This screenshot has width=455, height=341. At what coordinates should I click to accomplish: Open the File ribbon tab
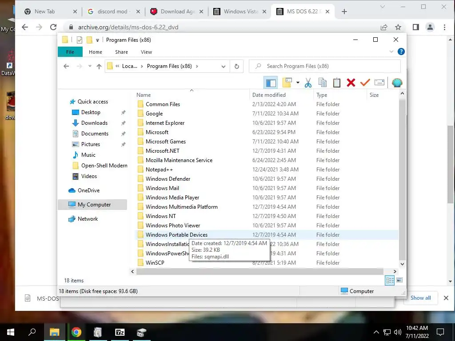pos(70,52)
